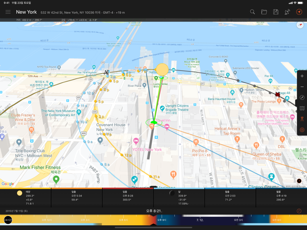This screenshot has height=230, width=307.
Task: Tap the 532 W 42nd St address text
Action: click(83, 12)
